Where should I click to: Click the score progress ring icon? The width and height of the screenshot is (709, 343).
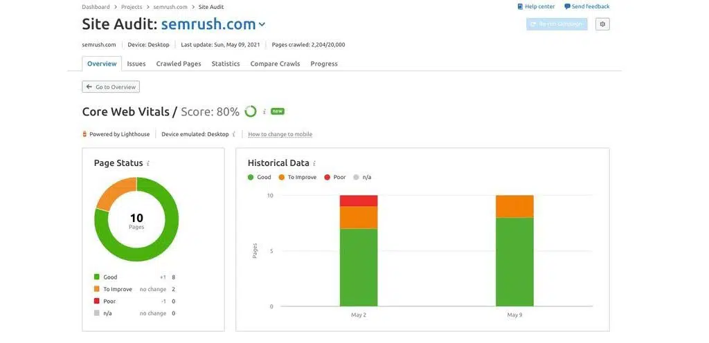tap(251, 111)
